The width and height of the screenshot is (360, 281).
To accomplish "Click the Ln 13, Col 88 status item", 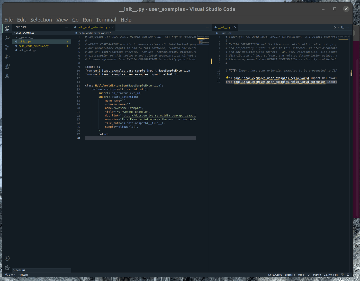I will (x=275, y=275).
